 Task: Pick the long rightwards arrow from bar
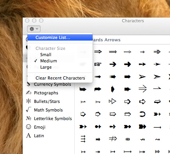coord(127,152)
